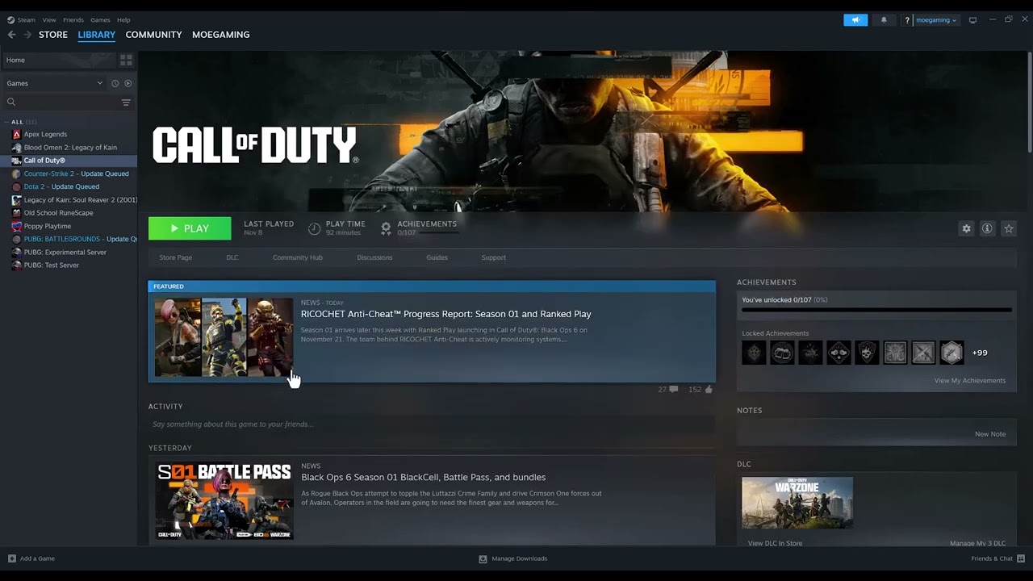The width and height of the screenshot is (1033, 581).
Task: Open the Warzone DLC thumbnail
Action: [797, 503]
